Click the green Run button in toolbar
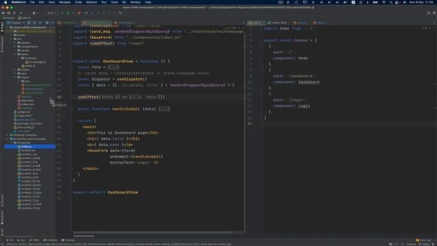The image size is (437, 246). 62,13
